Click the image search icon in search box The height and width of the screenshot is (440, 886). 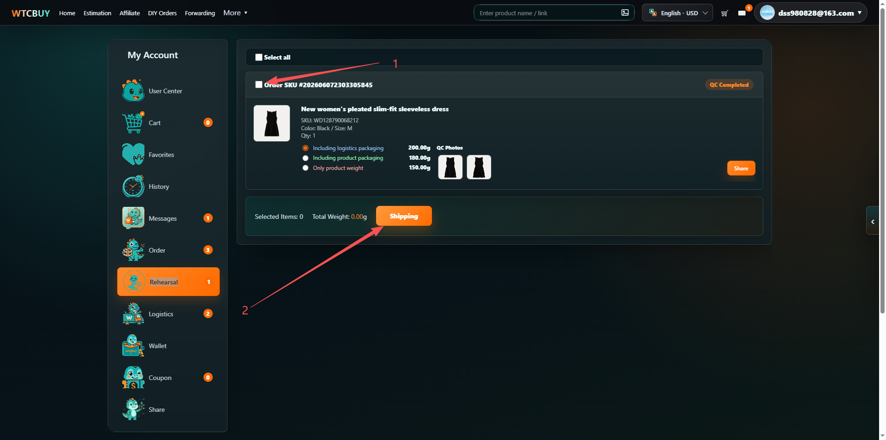tap(625, 12)
